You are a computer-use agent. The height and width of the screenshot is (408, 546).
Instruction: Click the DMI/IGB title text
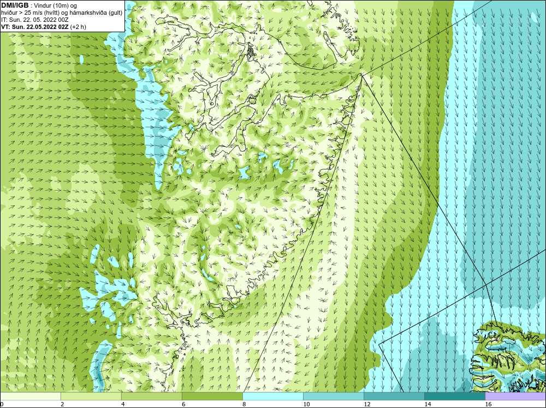click(x=15, y=5)
